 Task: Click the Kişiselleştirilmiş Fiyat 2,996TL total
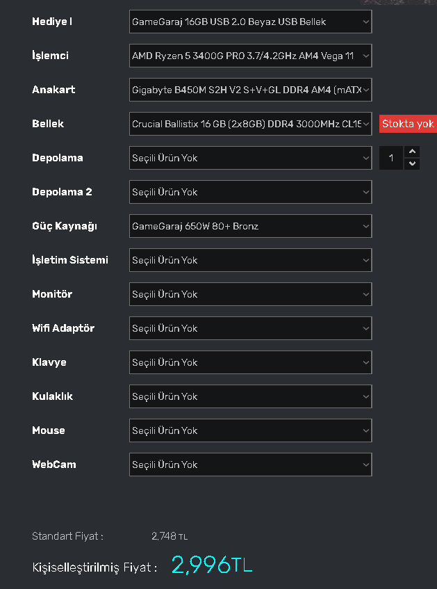click(x=212, y=565)
